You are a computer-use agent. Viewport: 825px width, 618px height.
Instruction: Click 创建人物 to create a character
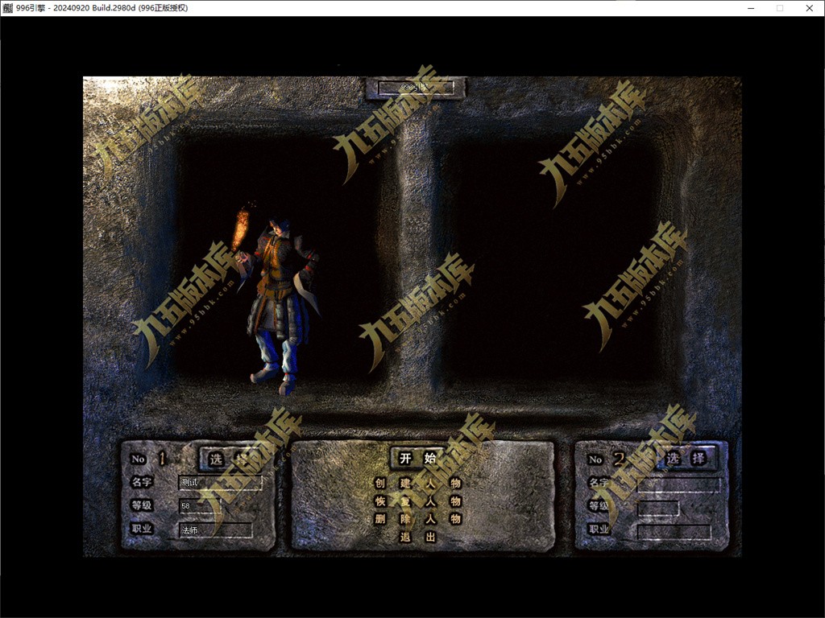[418, 483]
